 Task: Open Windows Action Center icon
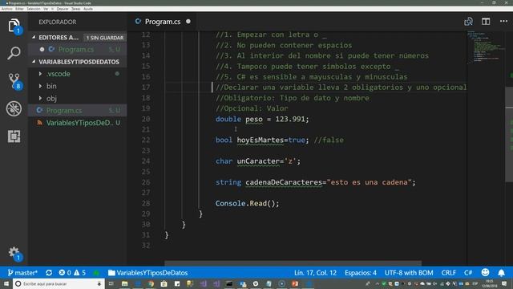(504, 283)
